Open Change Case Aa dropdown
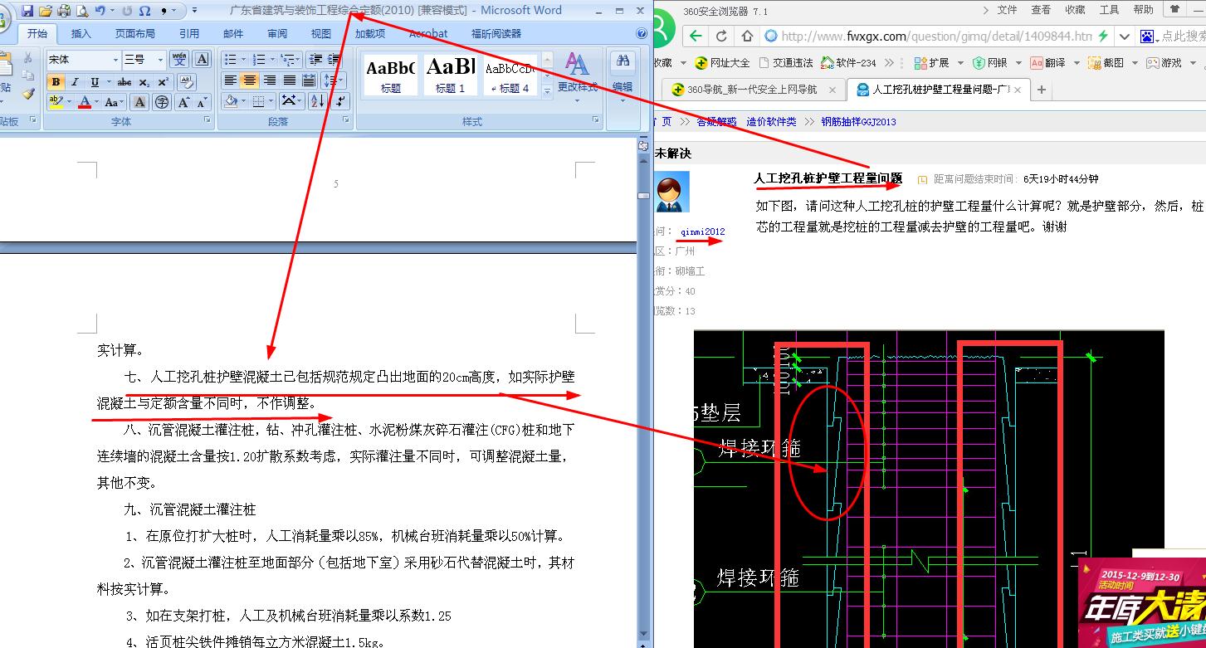This screenshot has height=648, width=1206. point(115,102)
